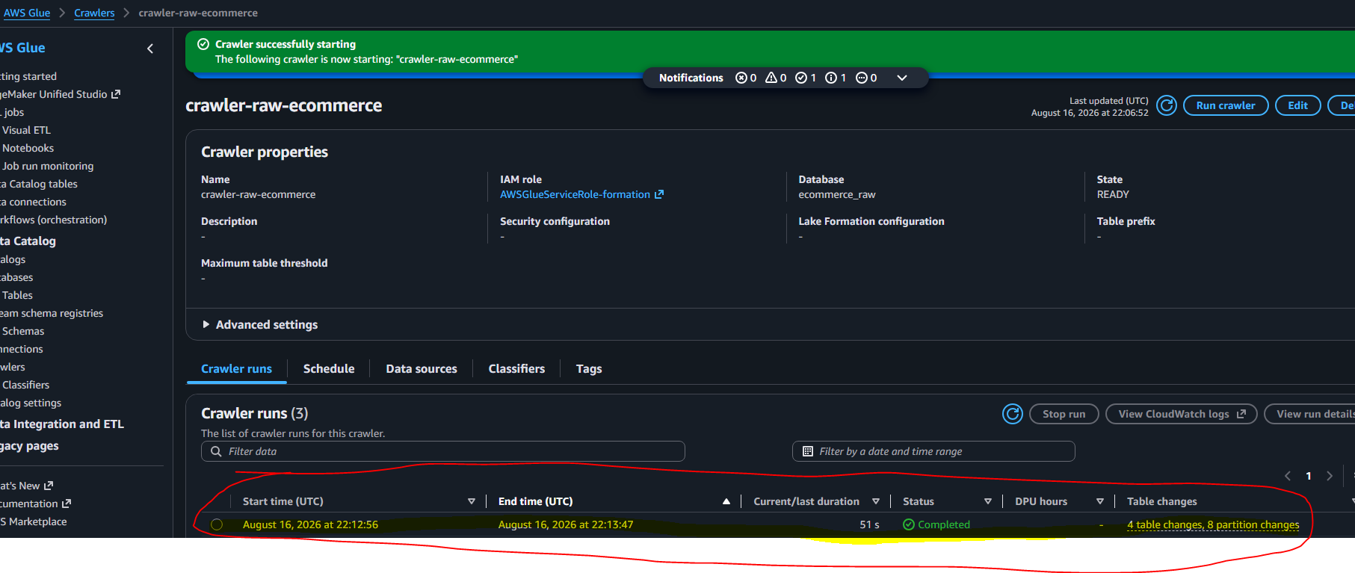Open Classifiers in sidebar

[25, 385]
